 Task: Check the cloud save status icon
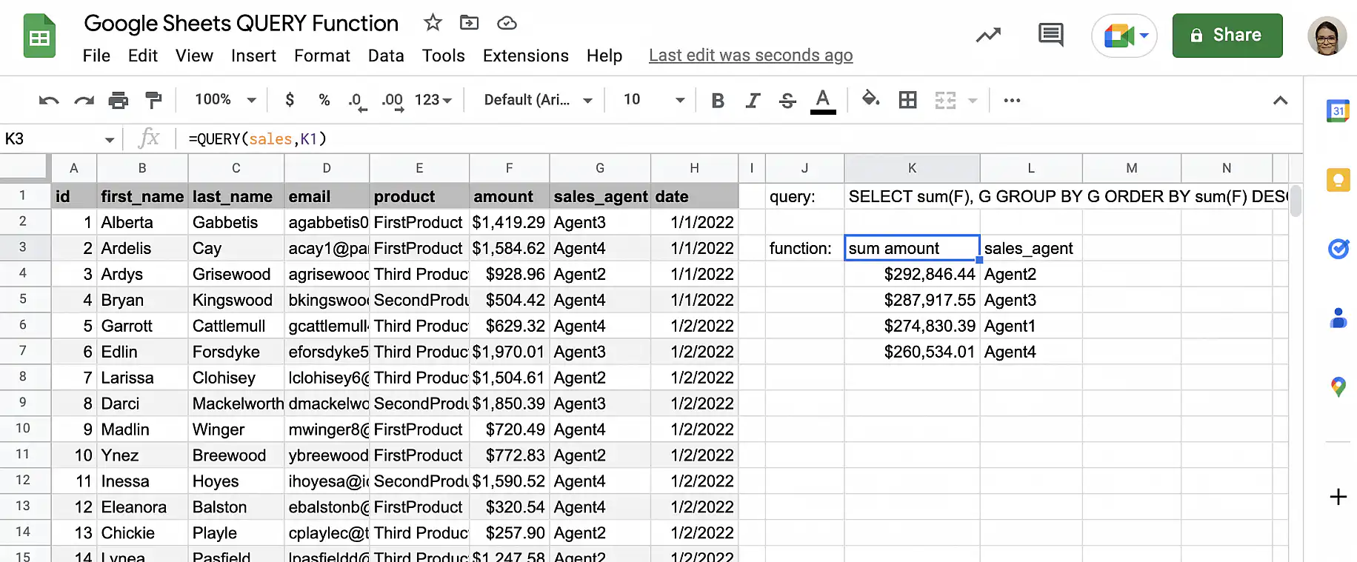click(507, 23)
